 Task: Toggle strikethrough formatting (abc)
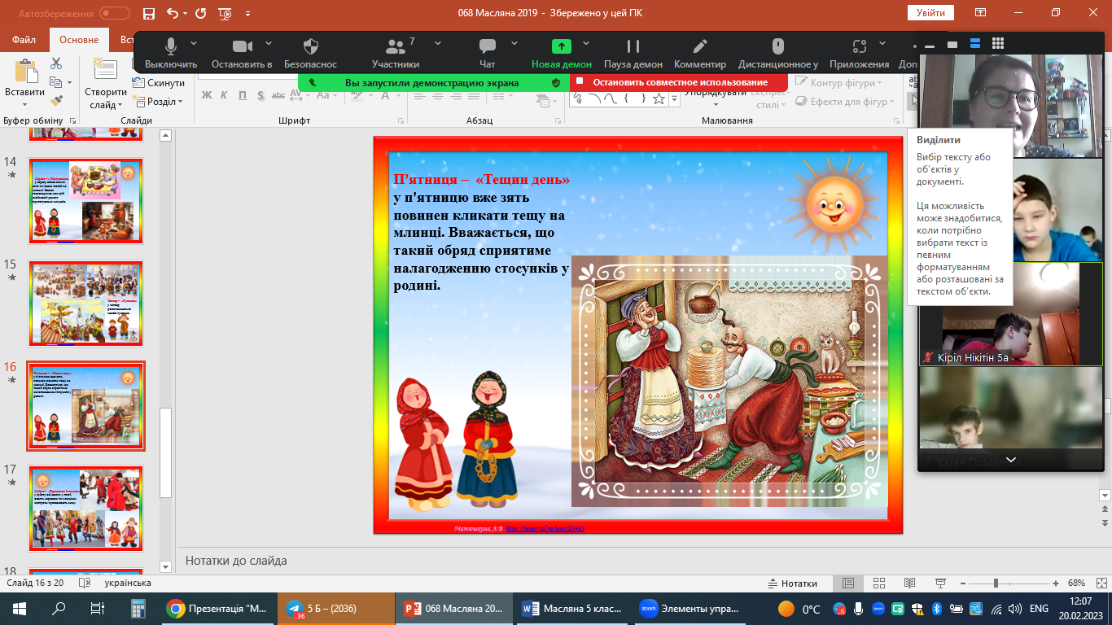click(278, 95)
